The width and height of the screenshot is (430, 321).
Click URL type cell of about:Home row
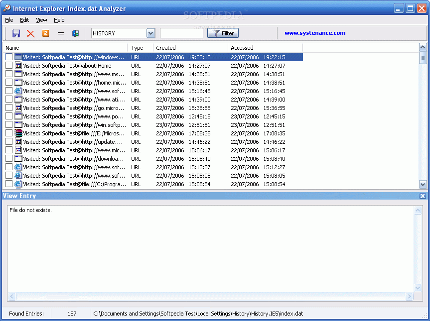click(136, 66)
